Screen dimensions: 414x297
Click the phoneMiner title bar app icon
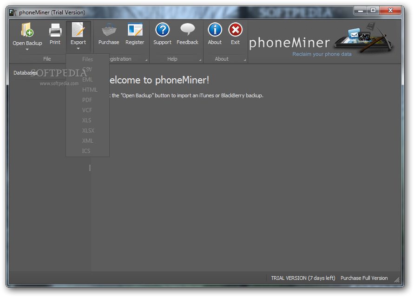click(13, 13)
